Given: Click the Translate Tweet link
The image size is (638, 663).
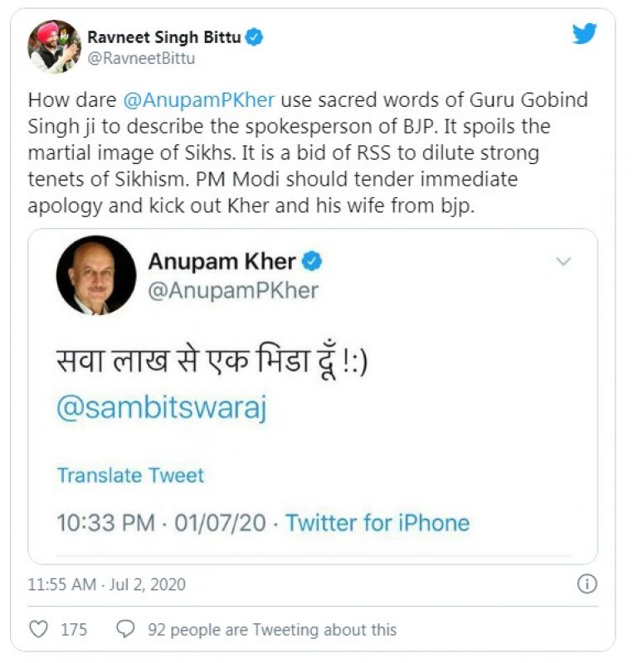Looking at the screenshot, I should pos(130,475).
